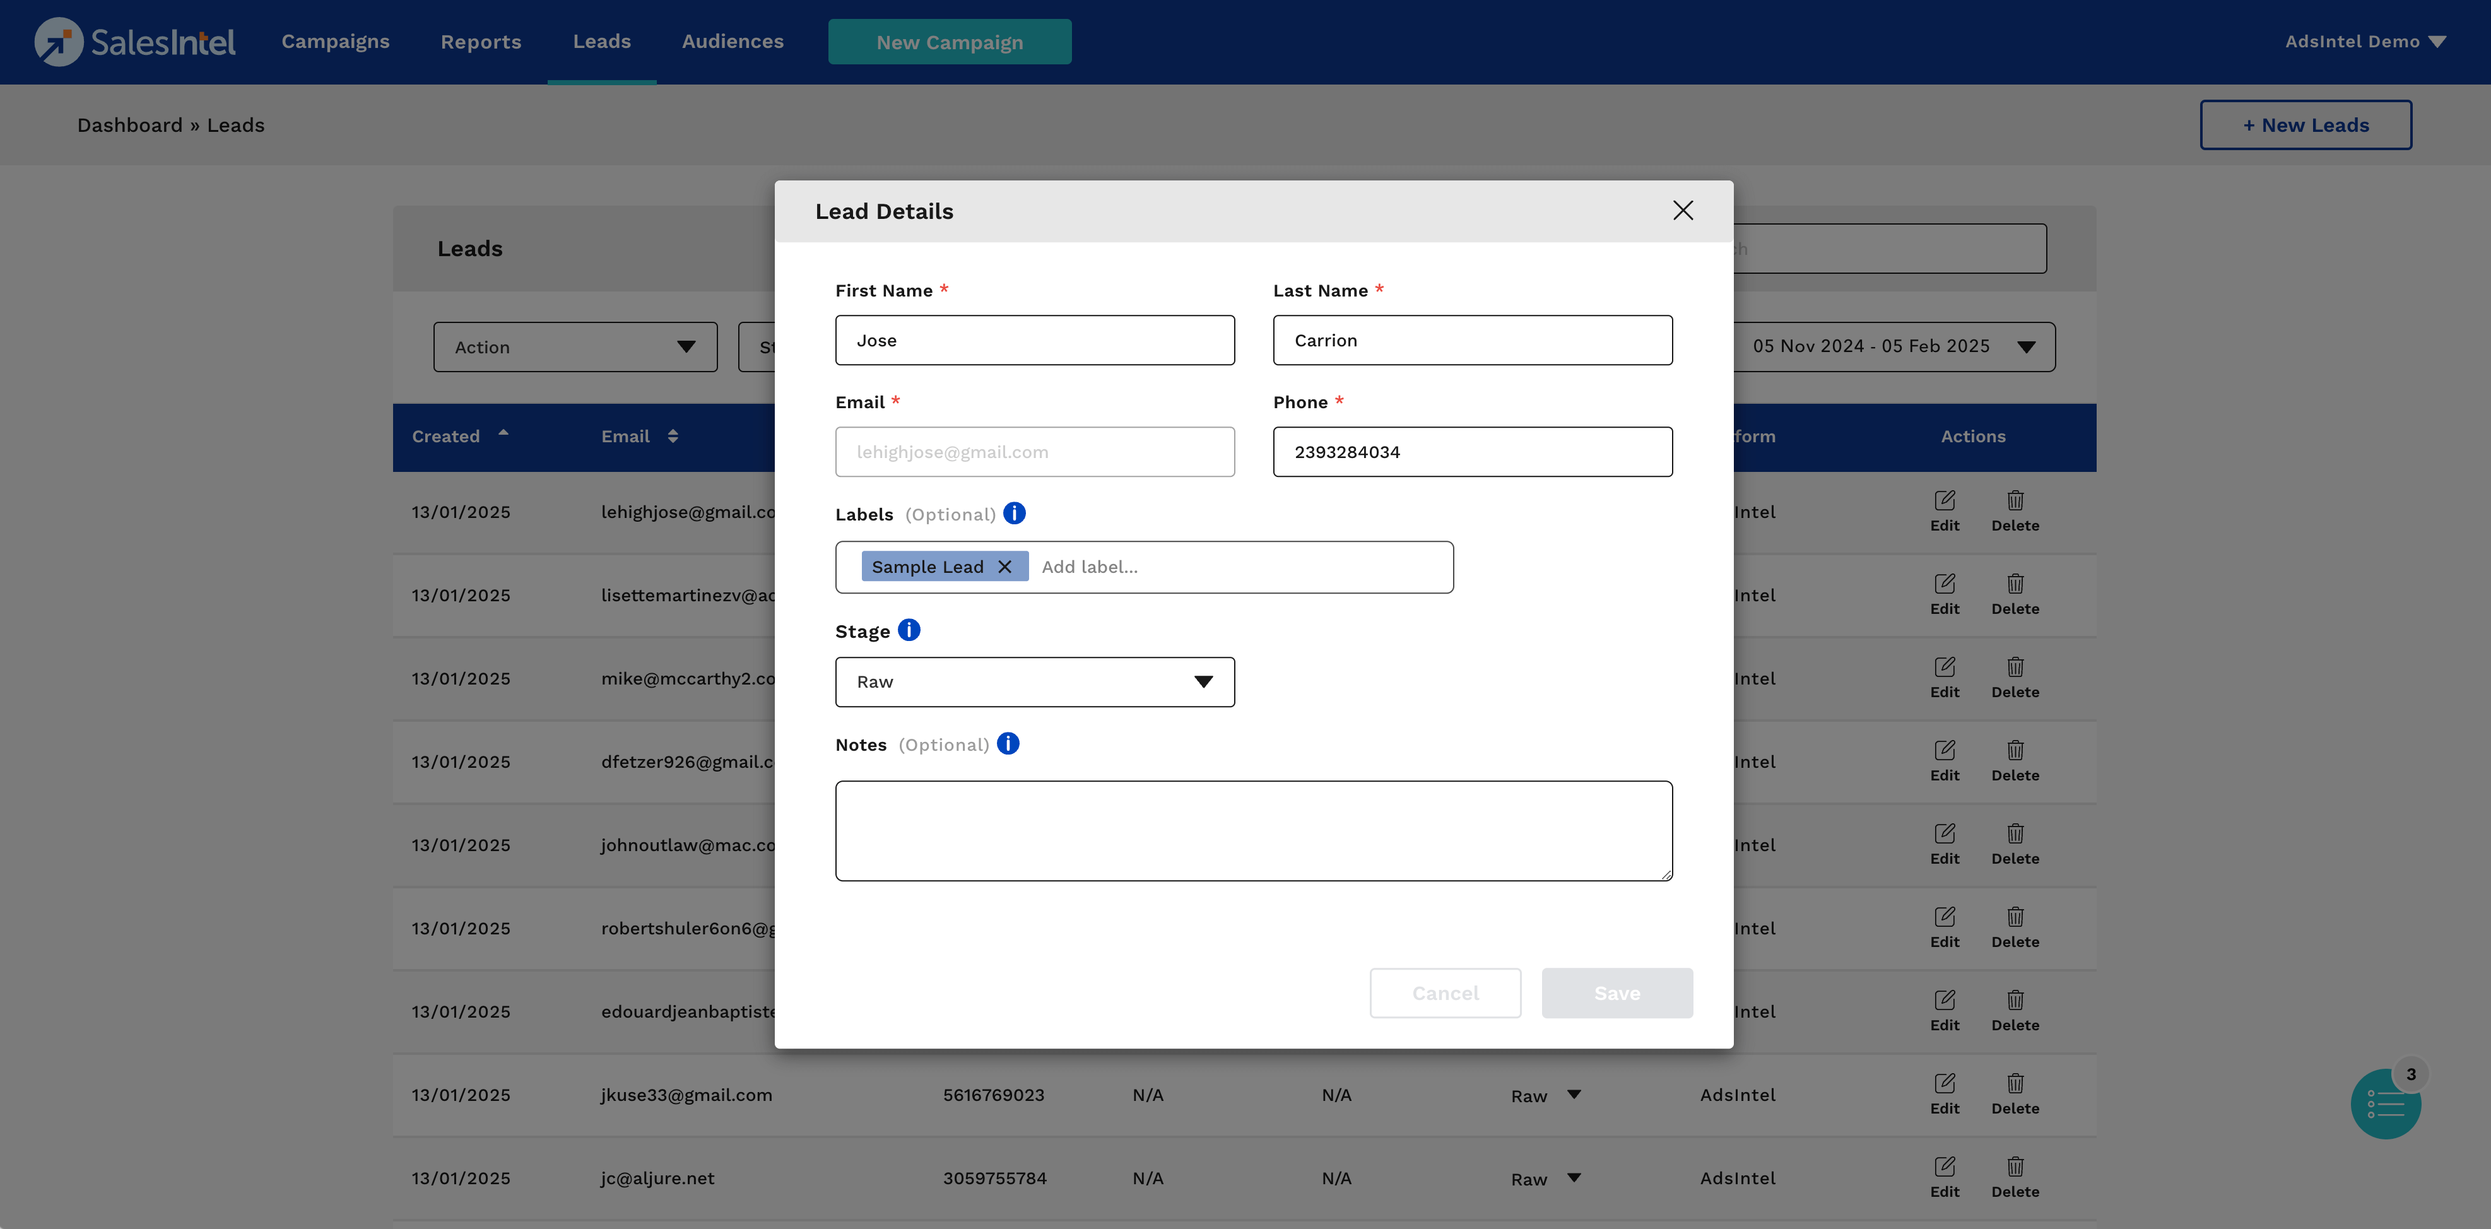The image size is (2491, 1229).
Task: Click the Notes info icon
Action: click(1008, 744)
